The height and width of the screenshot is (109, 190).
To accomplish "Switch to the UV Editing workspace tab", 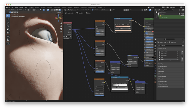I will point(50,8).
